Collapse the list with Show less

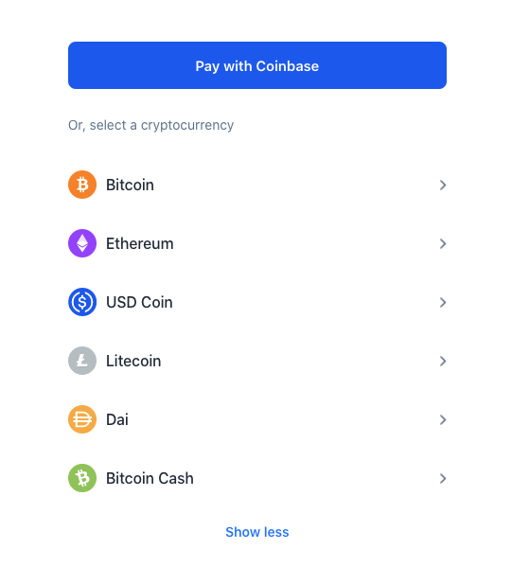[257, 532]
